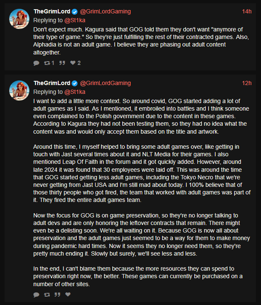This screenshot has width=261, height=305.
Task: Retweet the second long tweet
Action: coord(47,295)
